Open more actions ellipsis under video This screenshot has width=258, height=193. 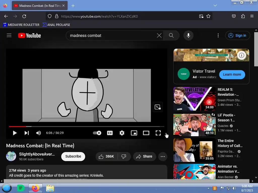point(163,156)
